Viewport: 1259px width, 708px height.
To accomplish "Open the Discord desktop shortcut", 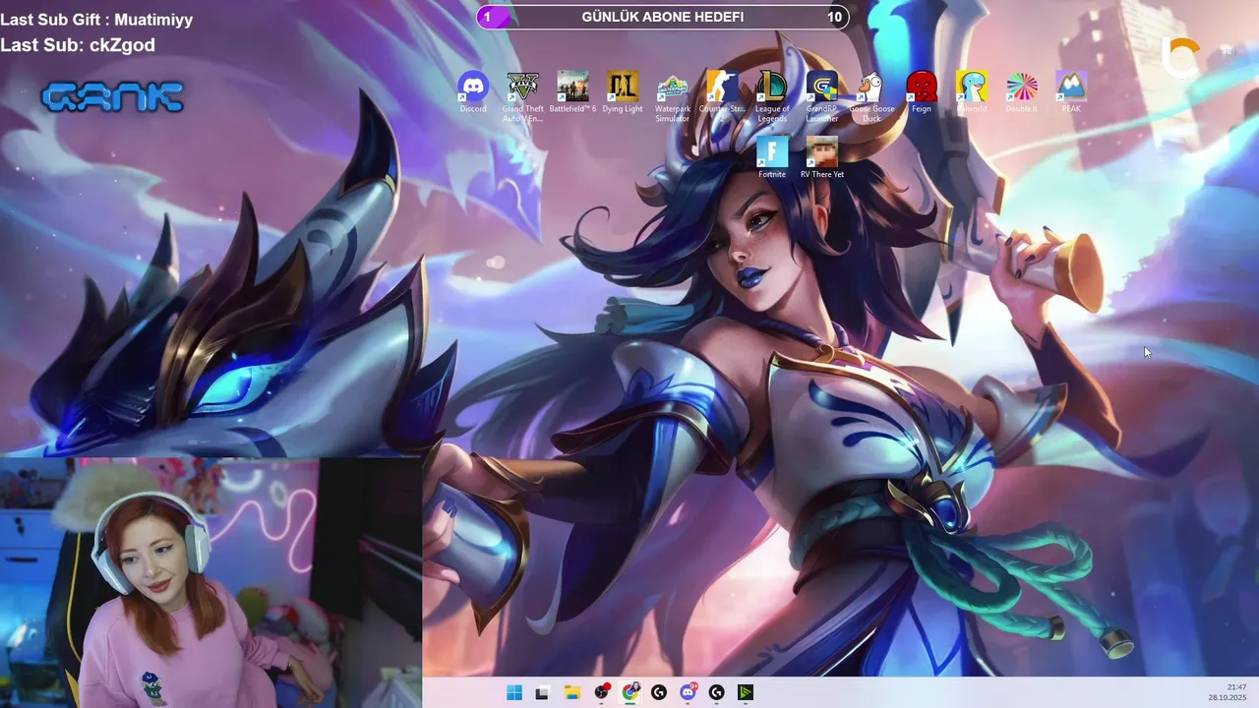I will tap(473, 91).
